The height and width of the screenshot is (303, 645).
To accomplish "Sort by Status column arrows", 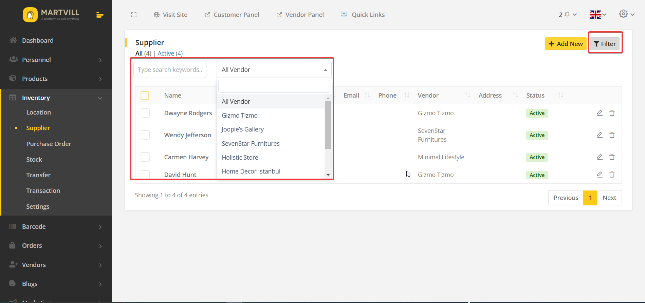I will click(560, 95).
